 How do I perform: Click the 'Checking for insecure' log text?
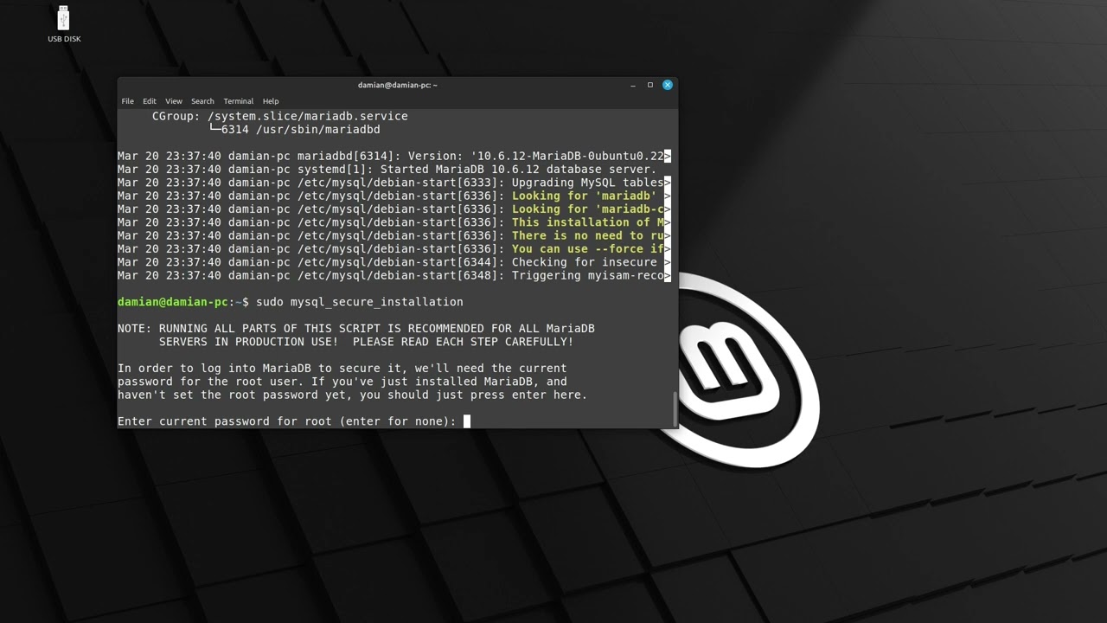585,262
